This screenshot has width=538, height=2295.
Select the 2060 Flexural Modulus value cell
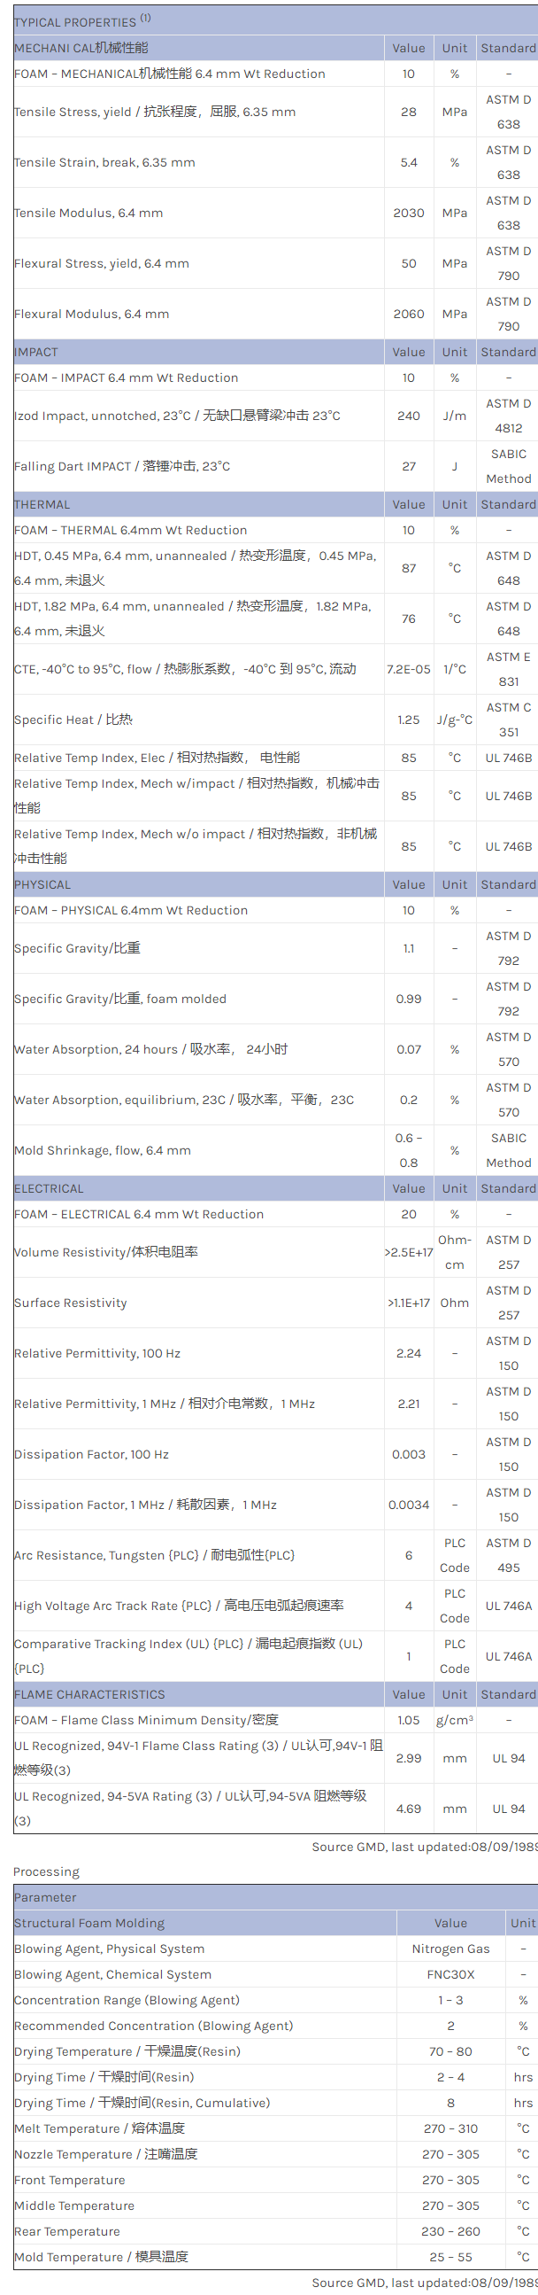(x=408, y=314)
